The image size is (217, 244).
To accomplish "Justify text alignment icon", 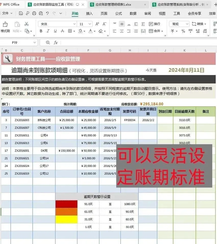I will coord(136,31).
